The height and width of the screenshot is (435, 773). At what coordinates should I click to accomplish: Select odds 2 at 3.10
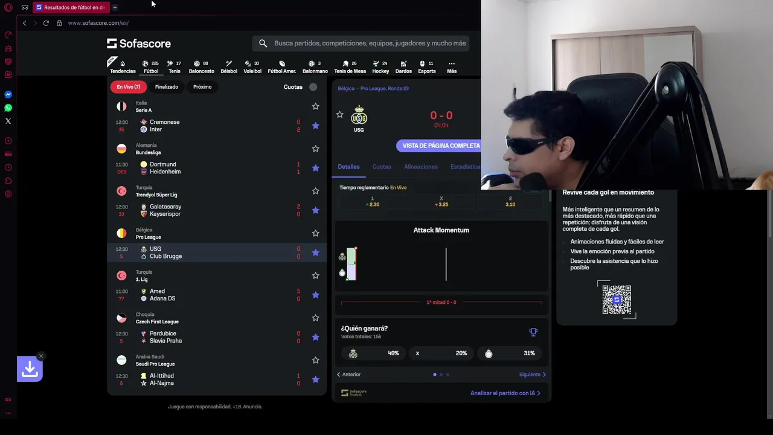(x=510, y=202)
